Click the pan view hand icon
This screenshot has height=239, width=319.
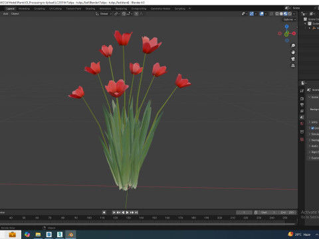[x=293, y=52]
